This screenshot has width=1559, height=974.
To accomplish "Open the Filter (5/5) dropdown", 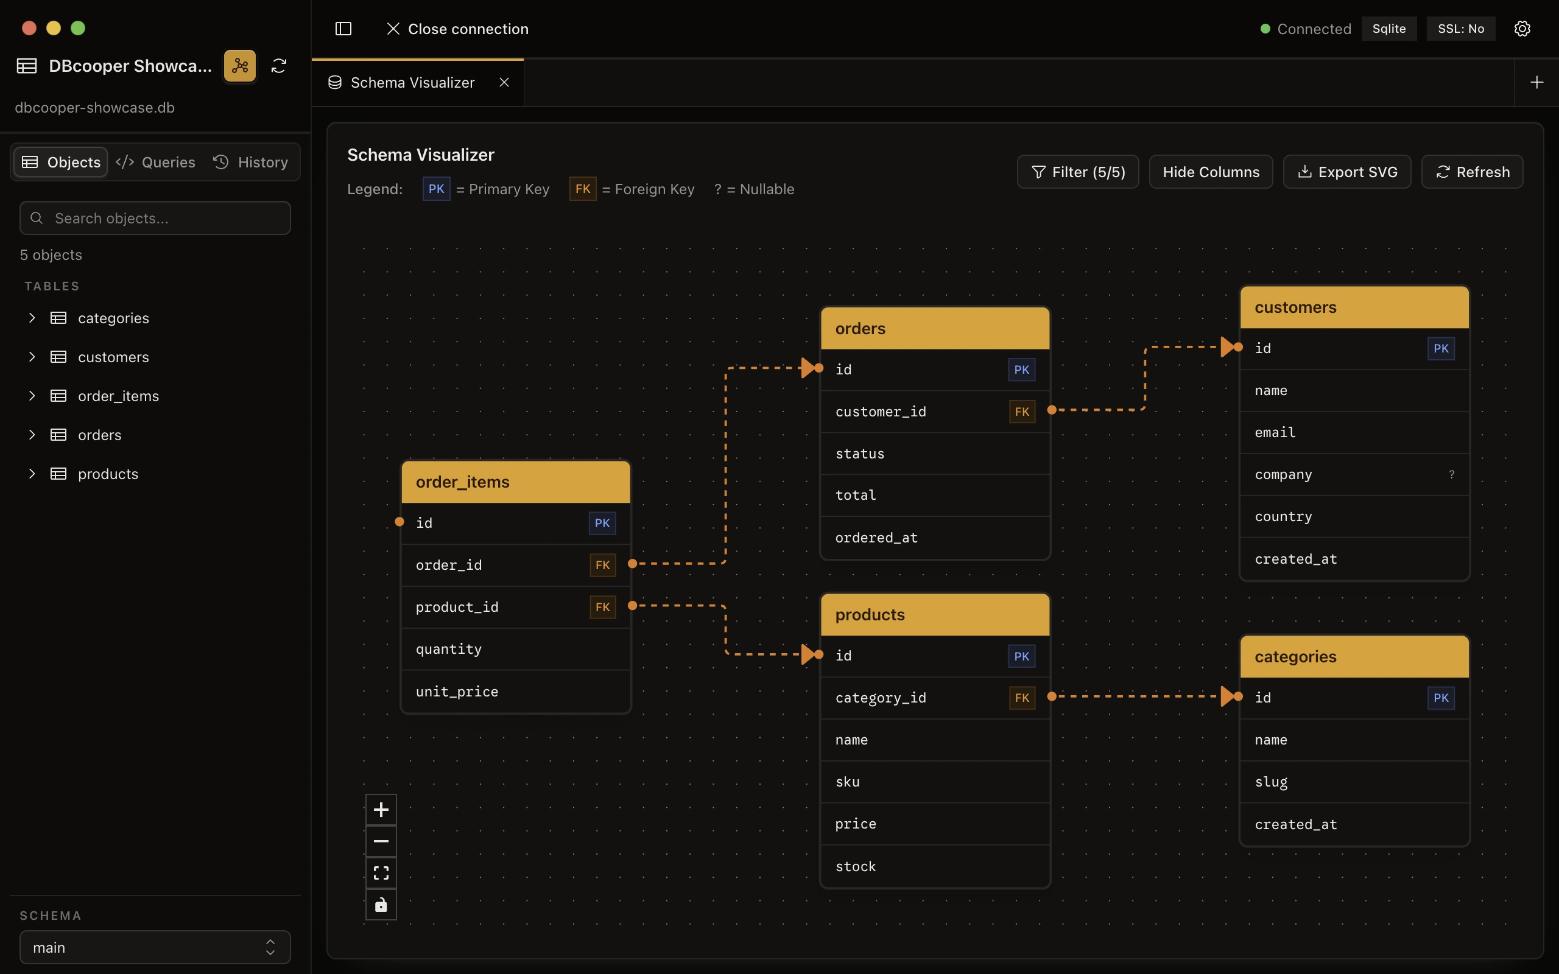I will tap(1078, 172).
